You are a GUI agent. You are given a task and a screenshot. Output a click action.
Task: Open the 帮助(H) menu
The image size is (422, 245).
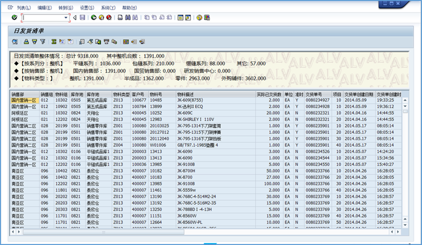pyautogui.click(x=129, y=8)
